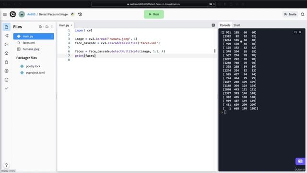The image size is (307, 173).
Task: Open the Database sidebar icon
Action: (6, 80)
